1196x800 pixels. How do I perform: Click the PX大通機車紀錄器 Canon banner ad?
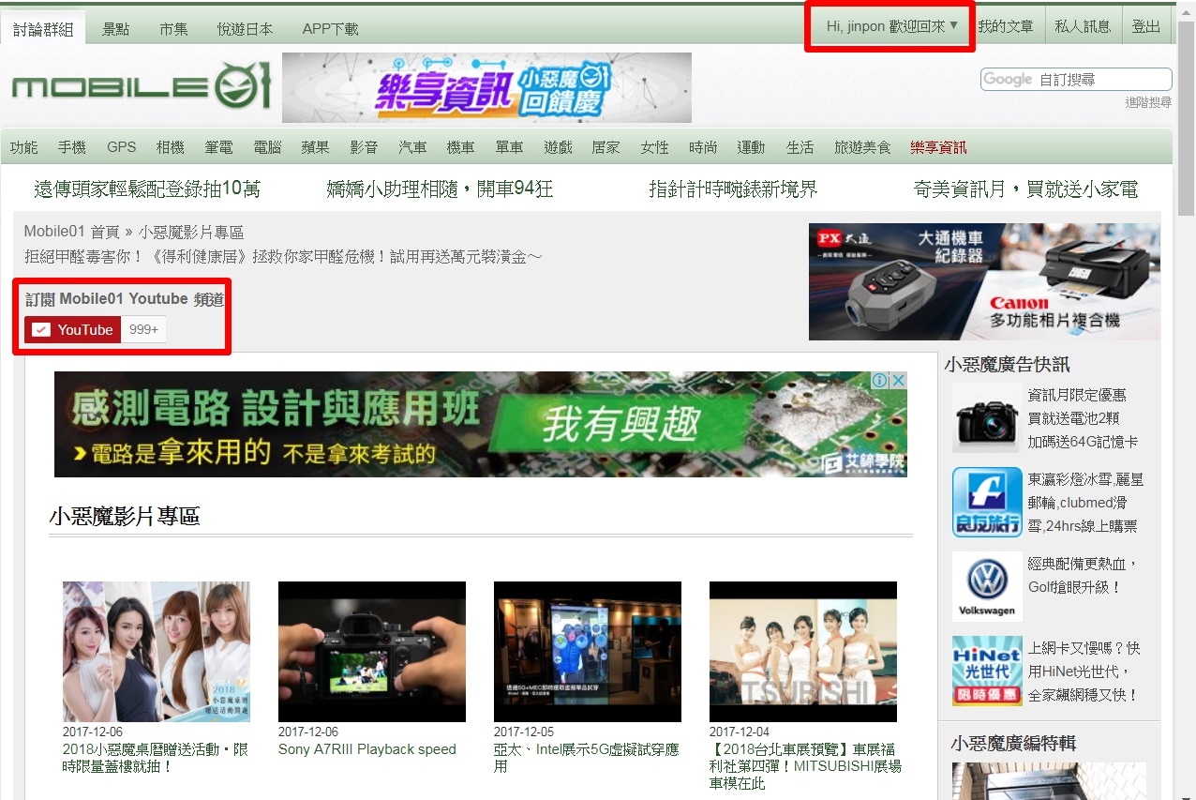984,281
